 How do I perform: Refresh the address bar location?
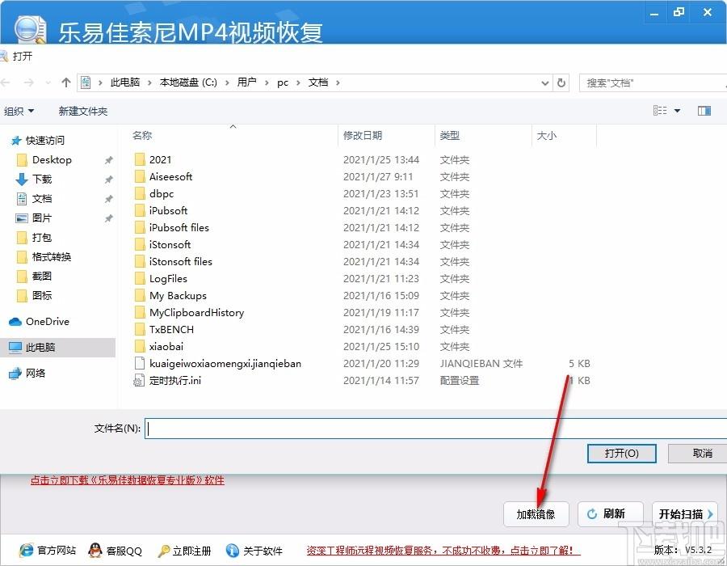pos(561,82)
